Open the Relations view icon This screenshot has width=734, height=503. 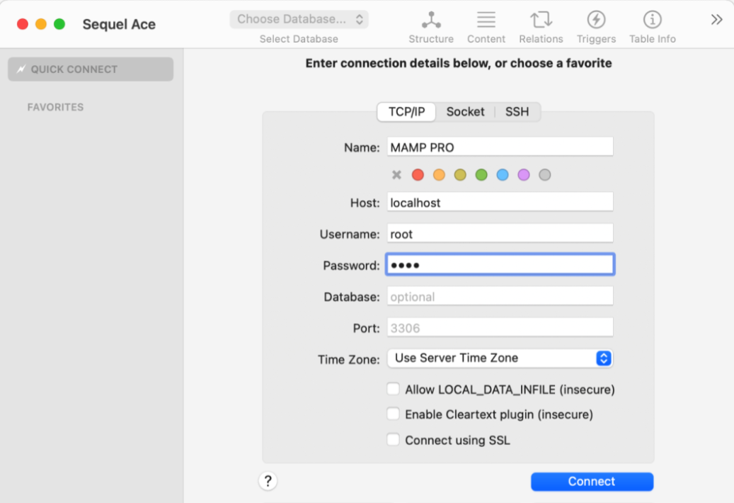541,20
